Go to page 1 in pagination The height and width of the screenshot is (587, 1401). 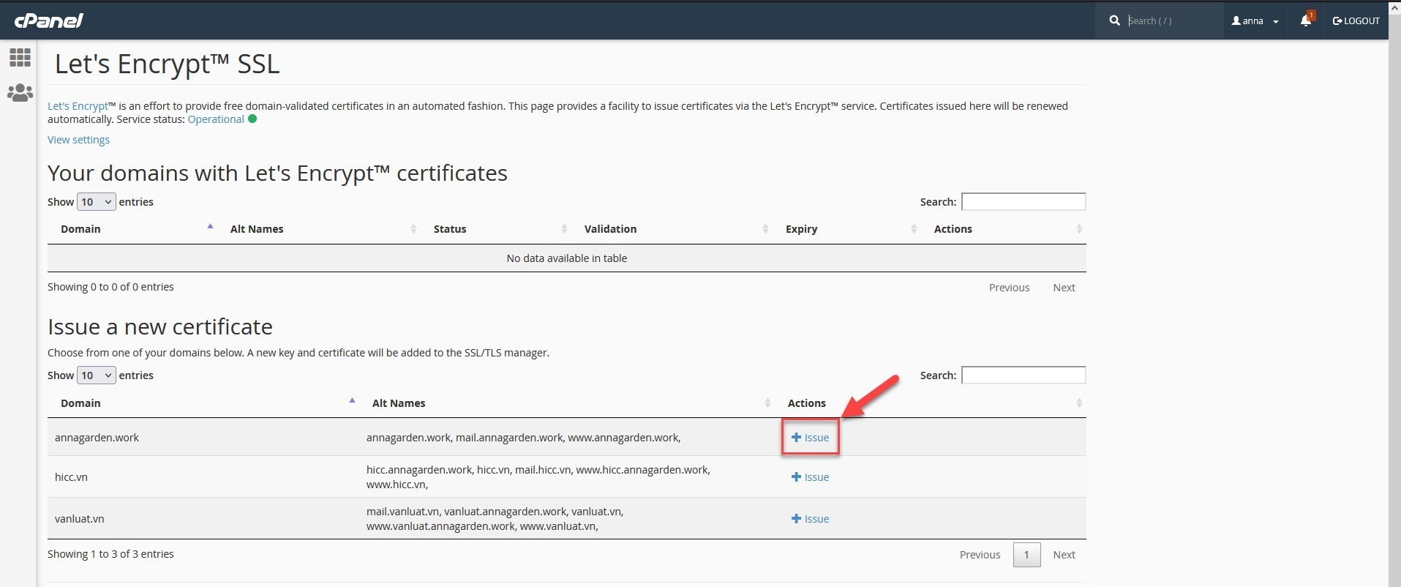click(x=1026, y=555)
